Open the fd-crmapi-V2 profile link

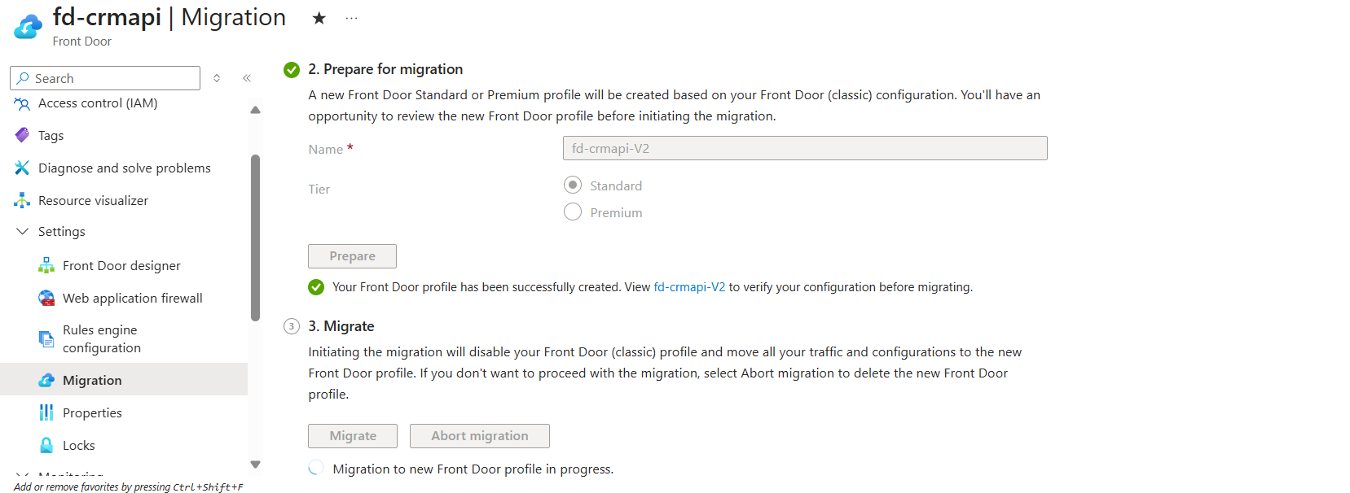point(689,287)
